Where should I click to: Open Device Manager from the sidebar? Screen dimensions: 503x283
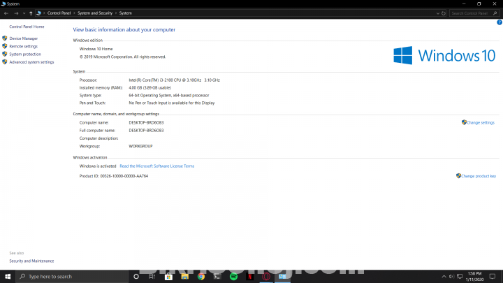[24, 38]
